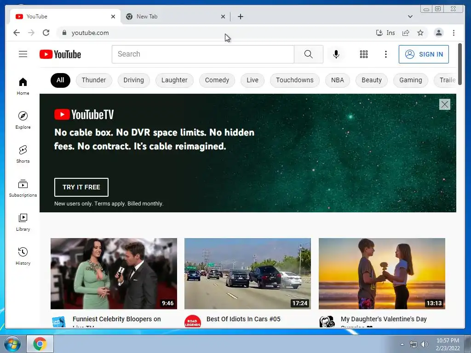Close the New Tab tab
The height and width of the screenshot is (353, 471).
click(x=223, y=17)
